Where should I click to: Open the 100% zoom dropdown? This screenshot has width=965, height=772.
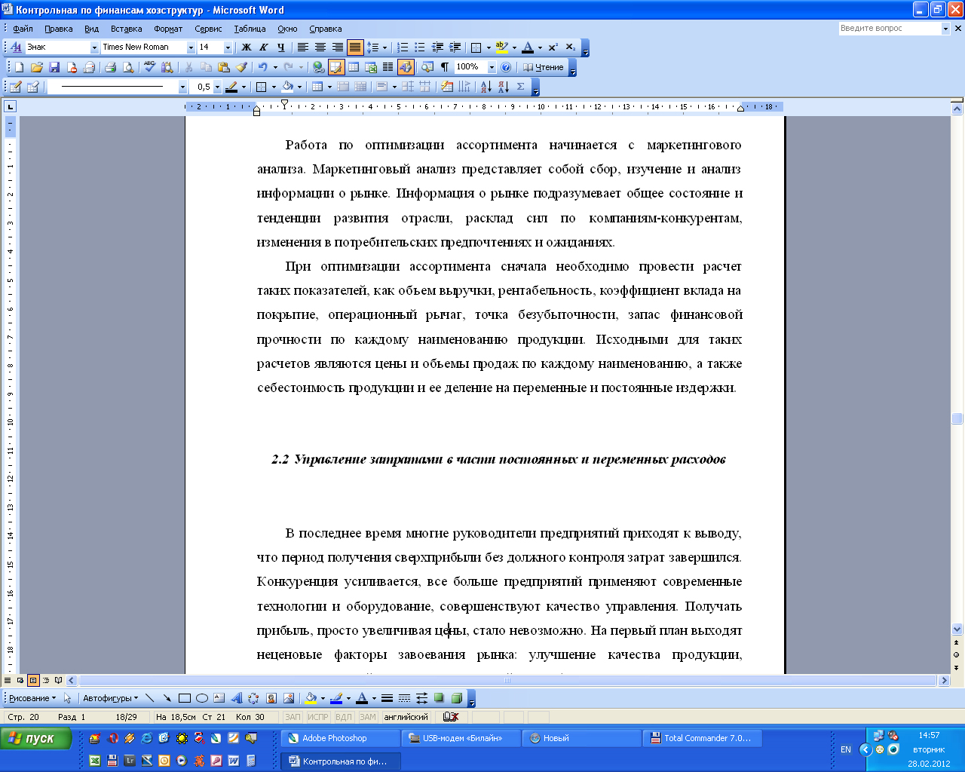coord(492,67)
